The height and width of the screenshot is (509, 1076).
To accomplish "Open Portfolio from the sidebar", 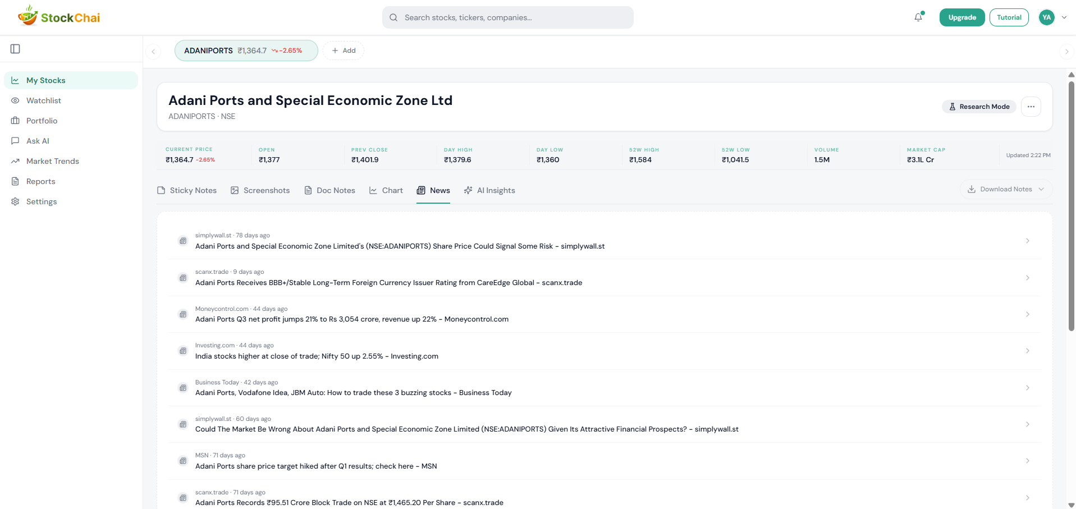I will pos(71,121).
